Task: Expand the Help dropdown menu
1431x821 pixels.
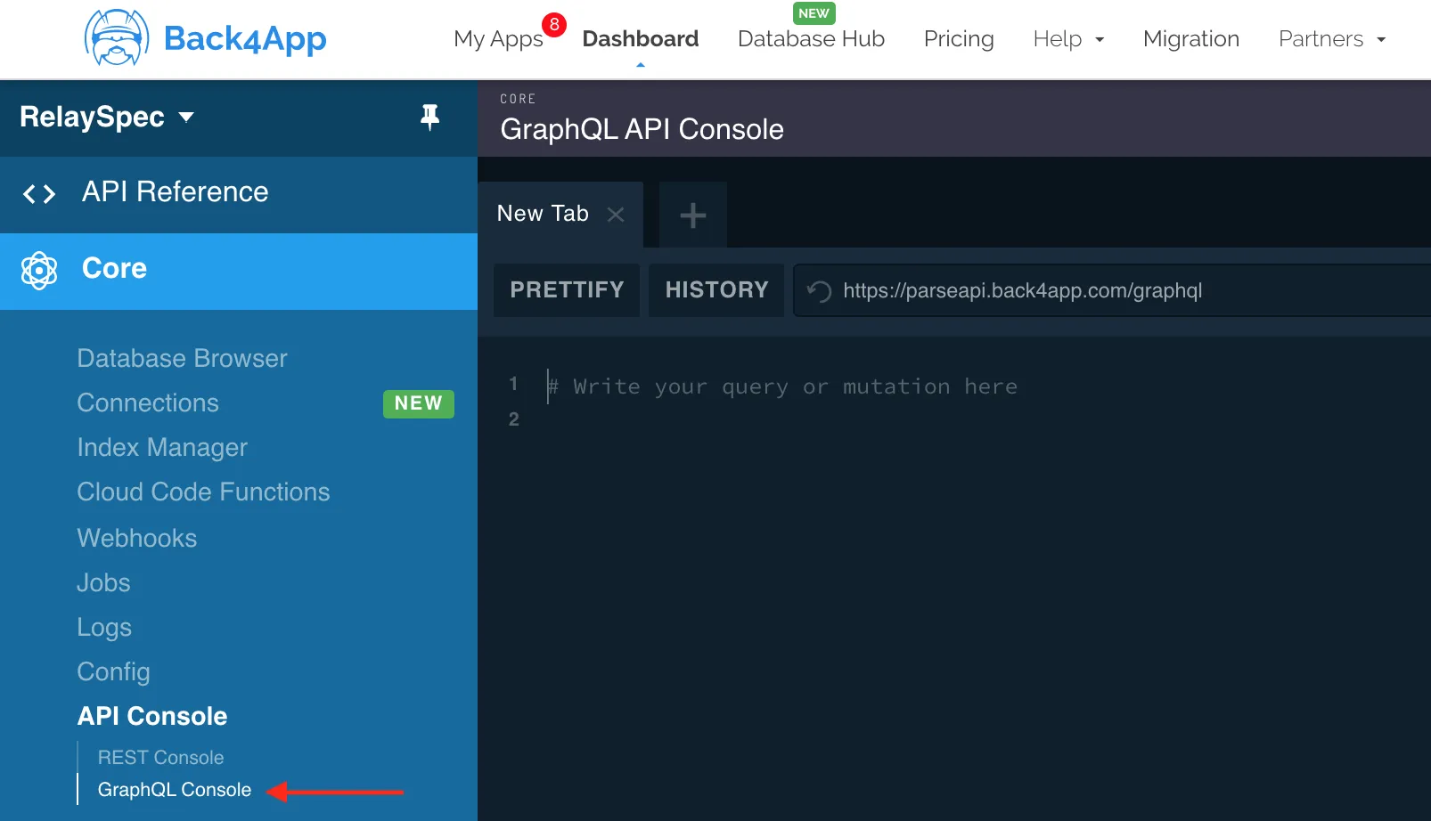Action: [x=1068, y=39]
